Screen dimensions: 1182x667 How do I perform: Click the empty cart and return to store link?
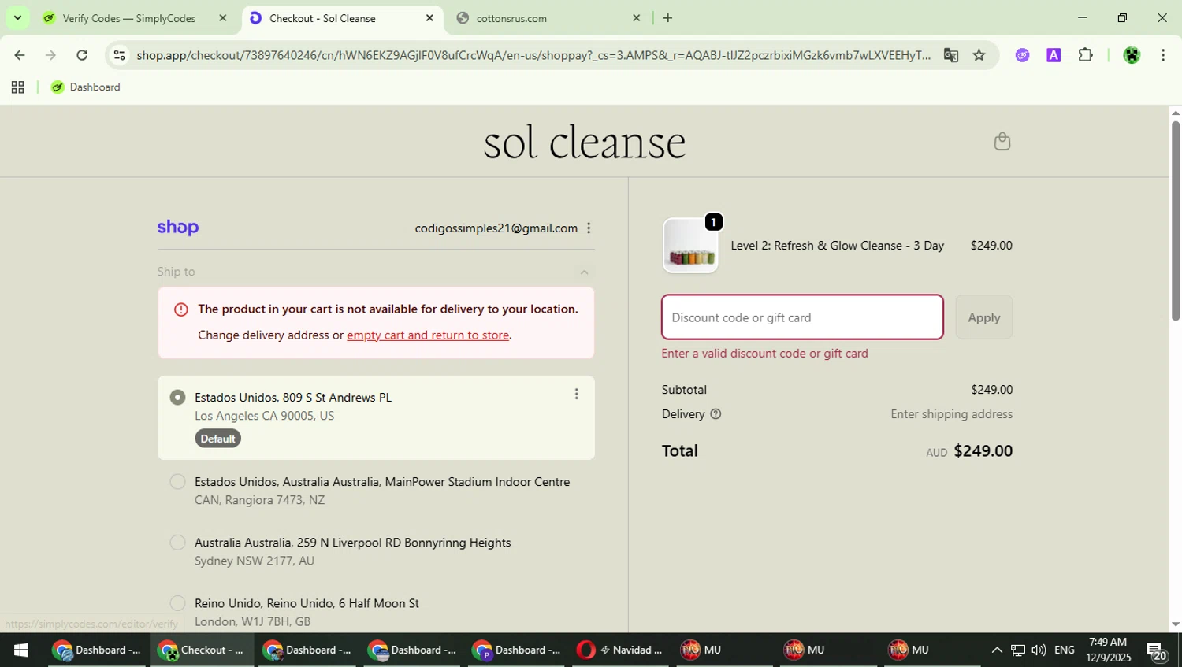click(428, 335)
